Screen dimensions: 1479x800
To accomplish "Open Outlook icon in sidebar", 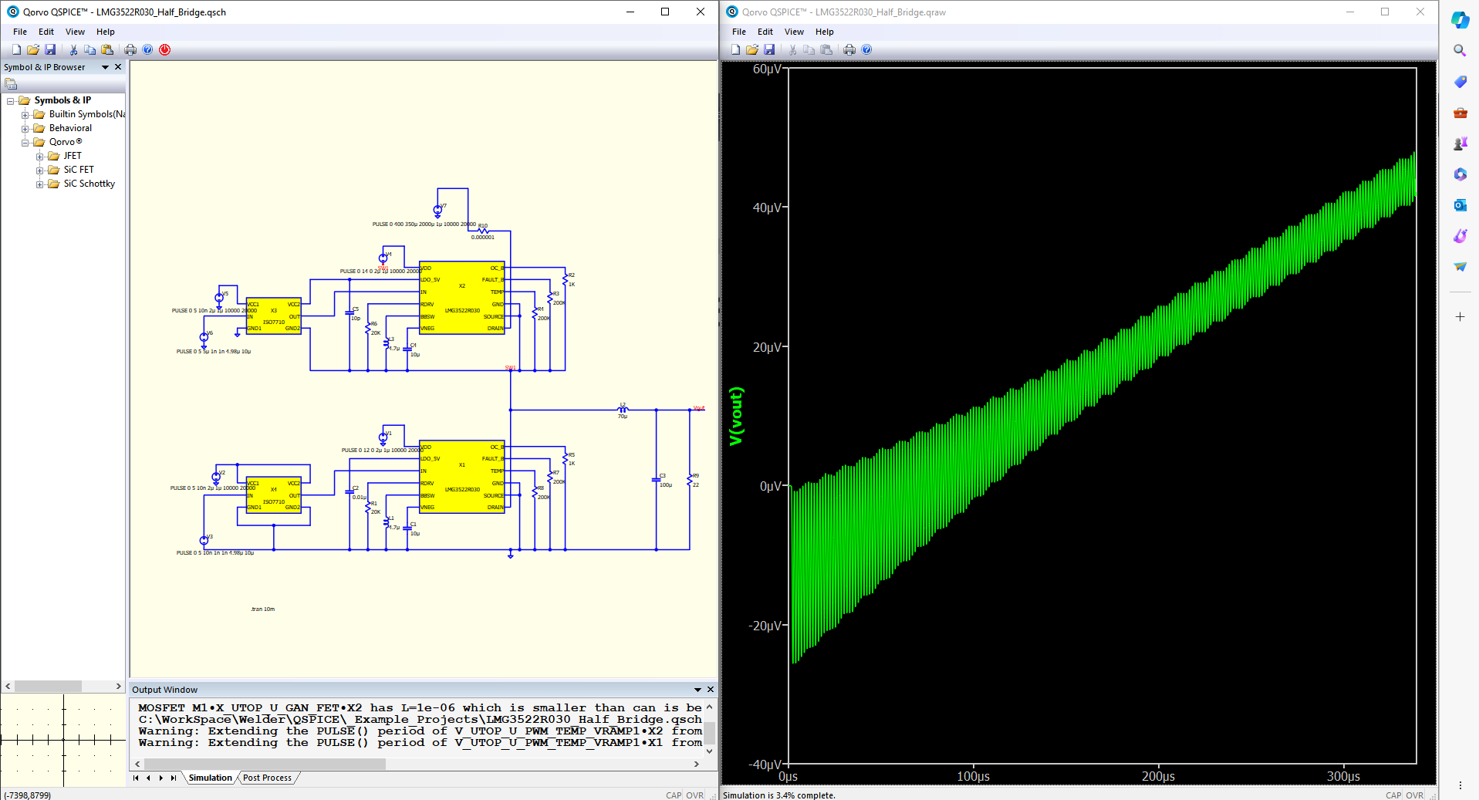I will 1460,205.
